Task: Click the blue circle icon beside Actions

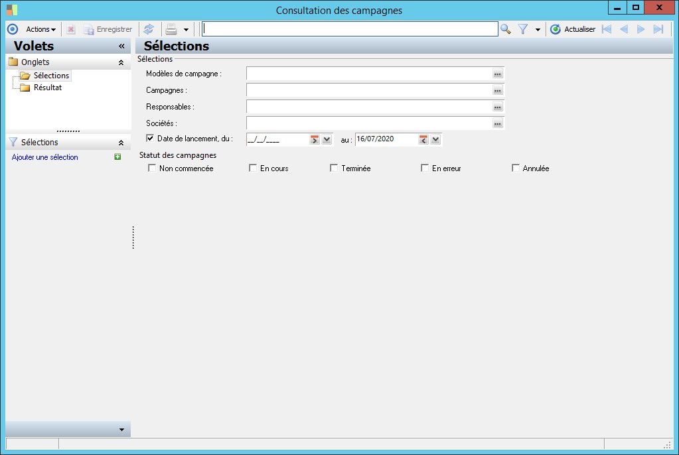Action: click(x=13, y=29)
